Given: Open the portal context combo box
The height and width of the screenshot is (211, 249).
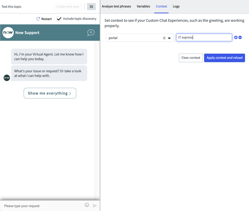Looking at the screenshot, I should [140, 38].
